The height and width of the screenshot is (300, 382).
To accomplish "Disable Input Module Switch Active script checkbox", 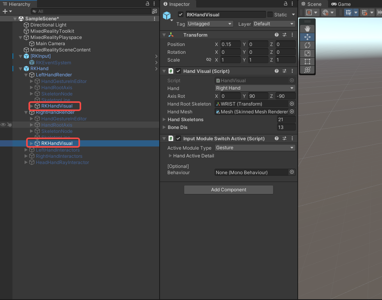I will click(x=178, y=138).
